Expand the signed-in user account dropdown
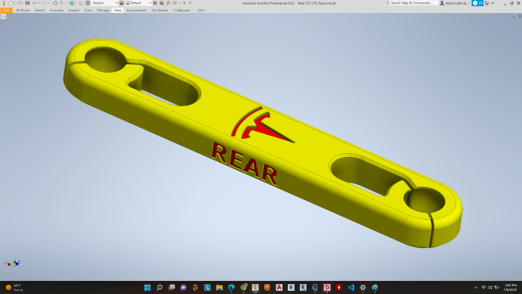This screenshot has width=522, height=294. click(455, 3)
